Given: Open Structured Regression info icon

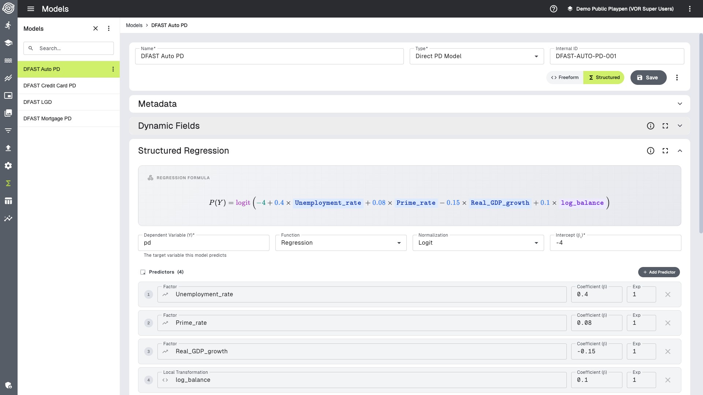Looking at the screenshot, I should coord(650,151).
